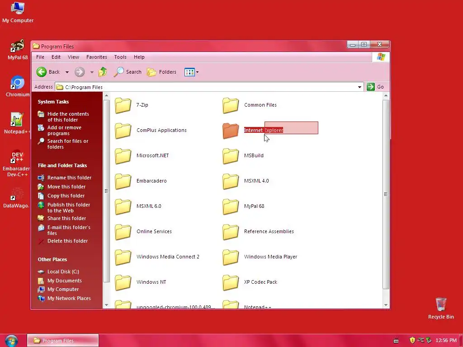Select the Microsoft.NET folder icon
Screen dimensions: 463x347
coord(123,156)
